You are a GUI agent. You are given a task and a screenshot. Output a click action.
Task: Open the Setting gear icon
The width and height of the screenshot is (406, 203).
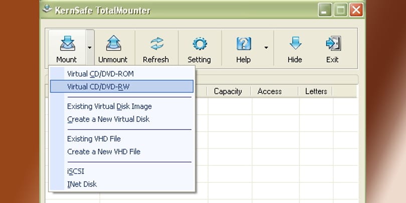click(x=199, y=44)
